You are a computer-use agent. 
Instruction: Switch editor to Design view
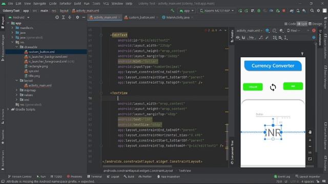pyautogui.click(x=315, y=24)
